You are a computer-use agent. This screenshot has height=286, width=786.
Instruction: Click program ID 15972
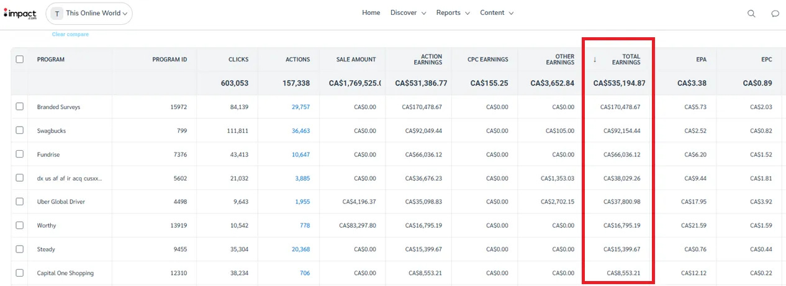coord(178,107)
